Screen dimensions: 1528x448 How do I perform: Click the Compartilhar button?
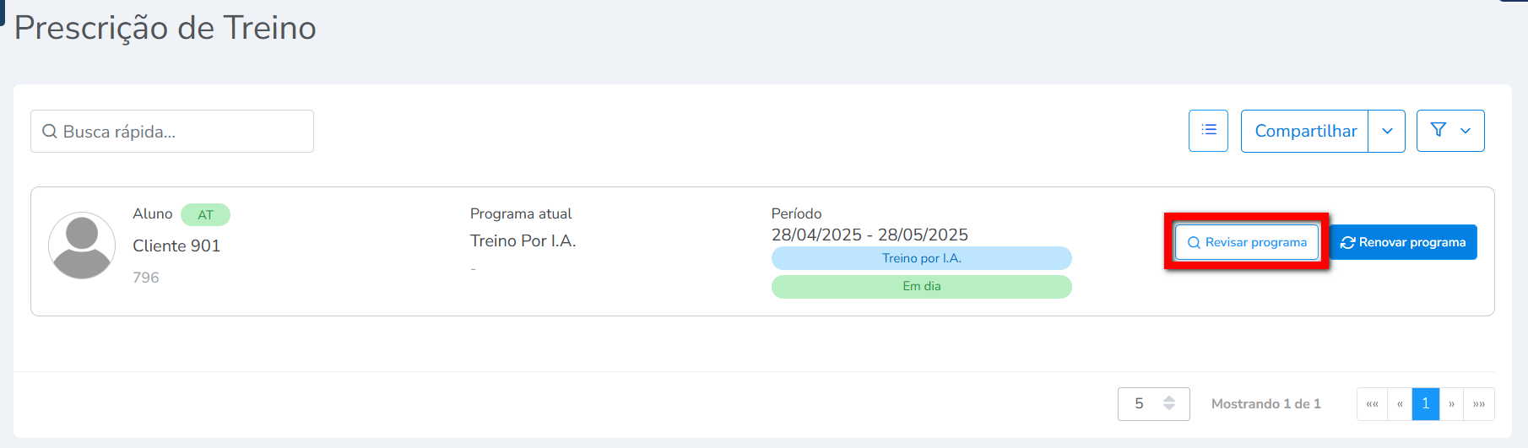click(1305, 131)
